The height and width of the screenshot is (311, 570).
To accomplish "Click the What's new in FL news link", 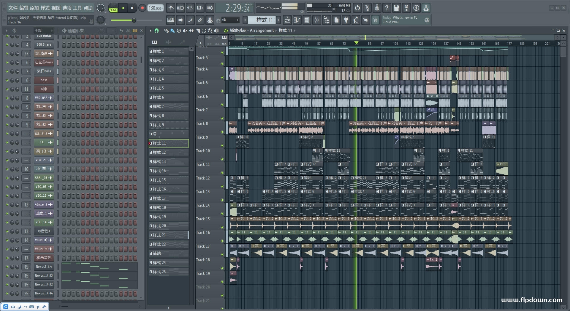I will tap(404, 17).
